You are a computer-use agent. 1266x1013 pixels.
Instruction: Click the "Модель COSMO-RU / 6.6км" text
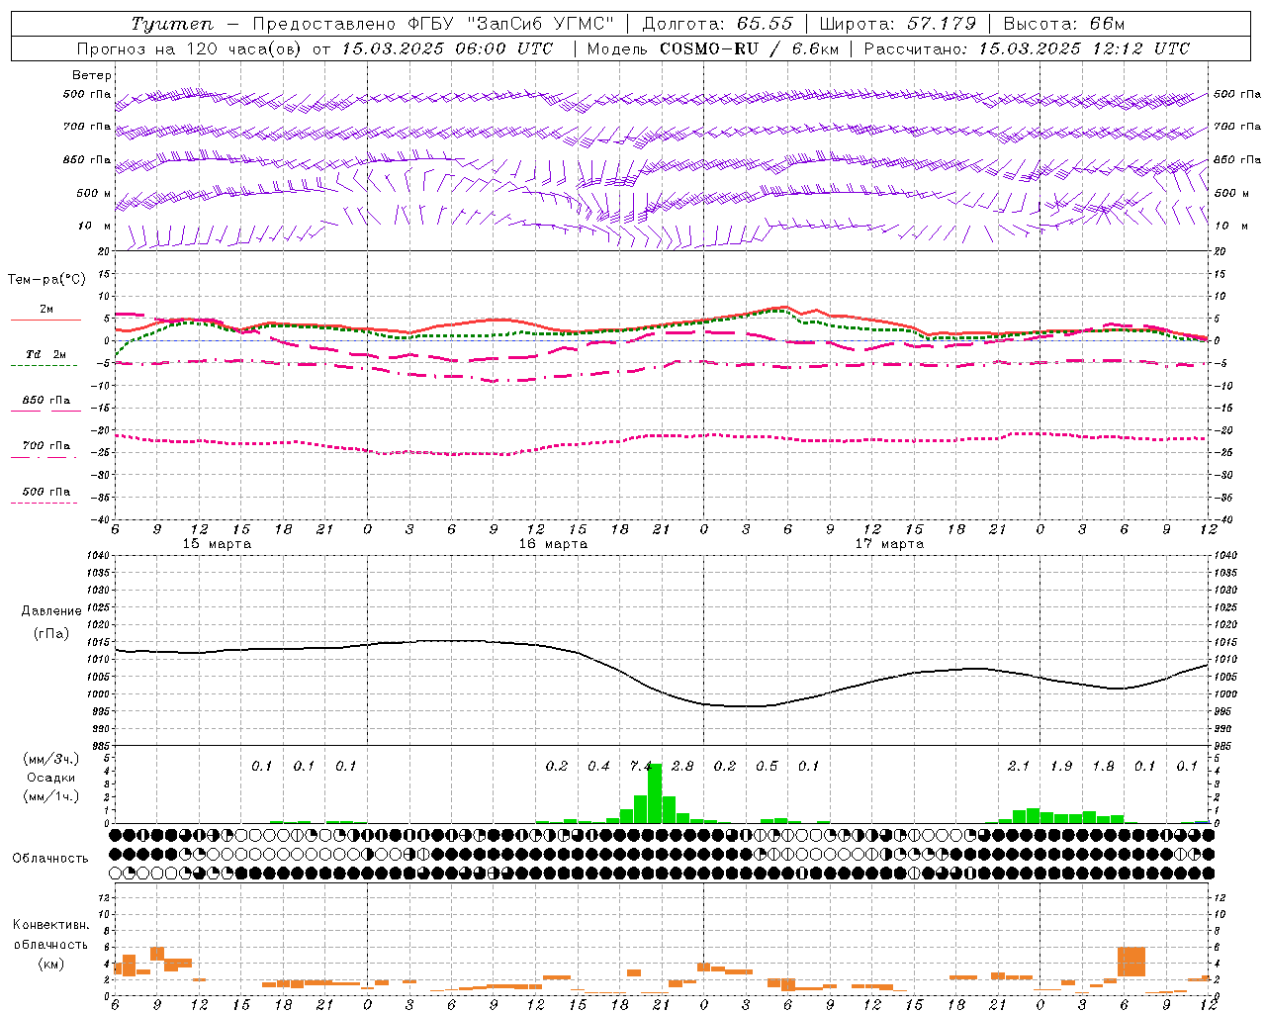tap(712, 48)
